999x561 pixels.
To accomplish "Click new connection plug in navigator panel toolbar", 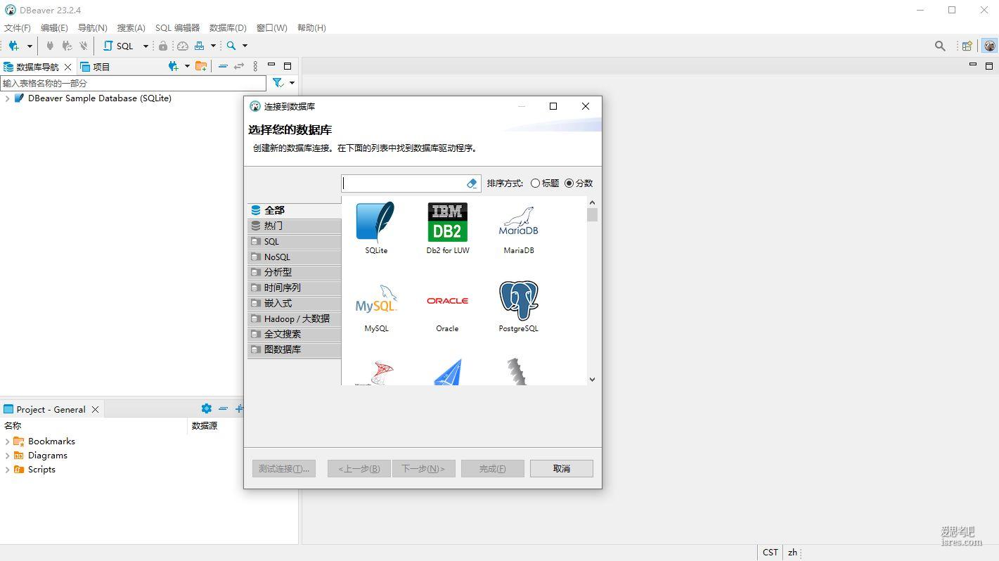I will pyautogui.click(x=174, y=66).
